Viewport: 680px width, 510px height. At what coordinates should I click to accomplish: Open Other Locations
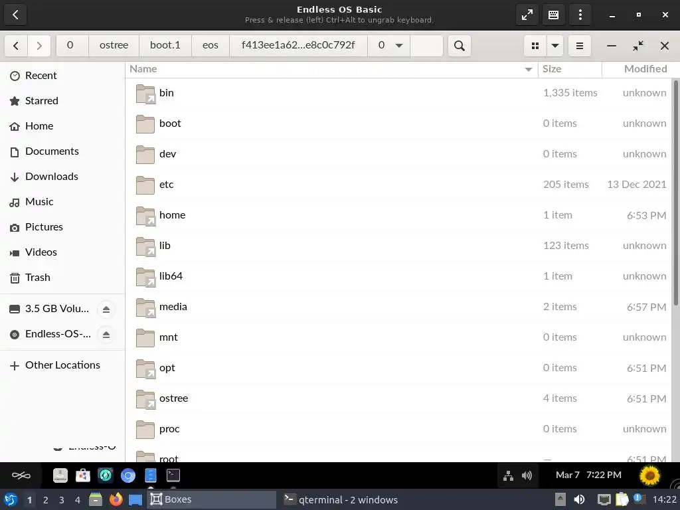pos(62,365)
